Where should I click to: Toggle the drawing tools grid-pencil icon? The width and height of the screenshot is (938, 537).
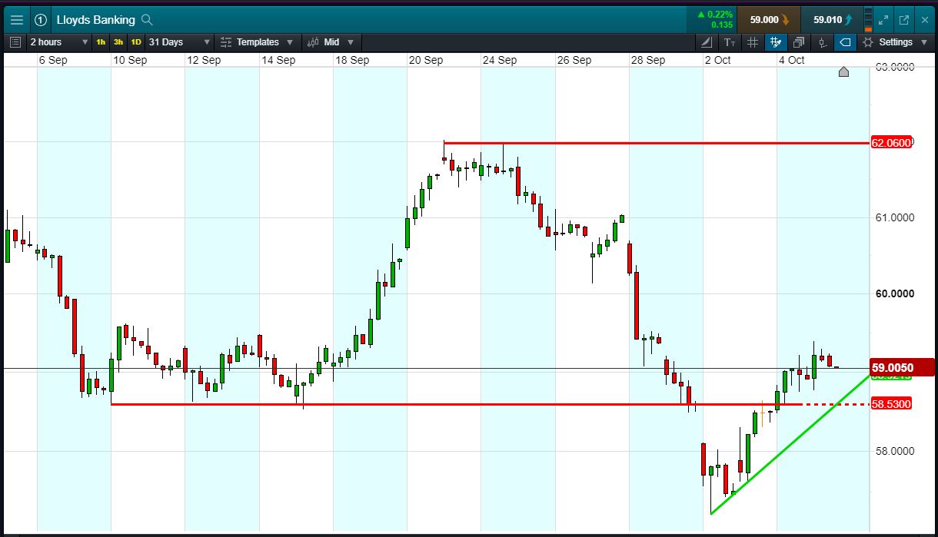(776, 42)
